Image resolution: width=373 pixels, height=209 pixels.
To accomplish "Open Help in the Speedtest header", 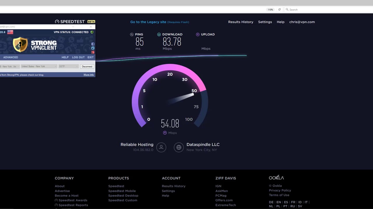I will [x=281, y=22].
